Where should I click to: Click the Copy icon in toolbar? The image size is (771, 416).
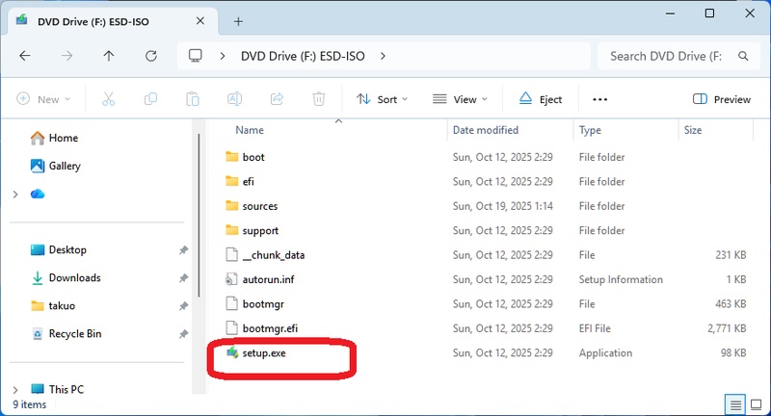[x=150, y=99]
